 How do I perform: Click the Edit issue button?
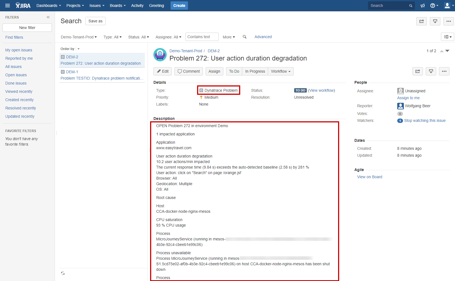(x=163, y=71)
